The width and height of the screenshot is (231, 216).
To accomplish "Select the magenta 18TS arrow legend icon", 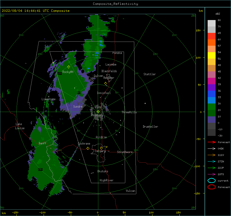I will tap(211, 174).
